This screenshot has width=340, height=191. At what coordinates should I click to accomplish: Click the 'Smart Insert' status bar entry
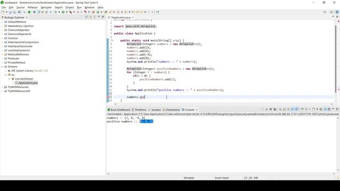click(x=222, y=178)
